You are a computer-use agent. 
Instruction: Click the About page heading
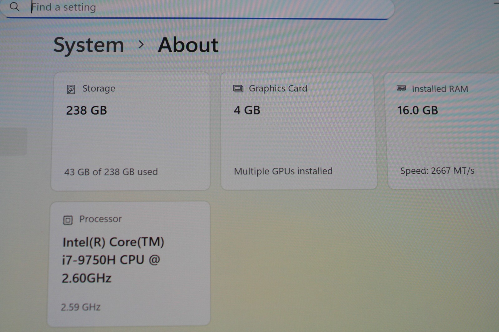click(188, 45)
